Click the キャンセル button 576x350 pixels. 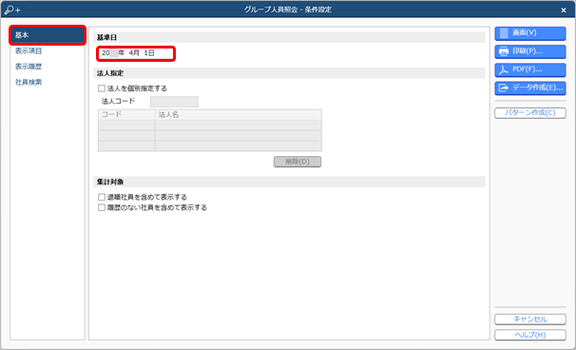[530, 320]
